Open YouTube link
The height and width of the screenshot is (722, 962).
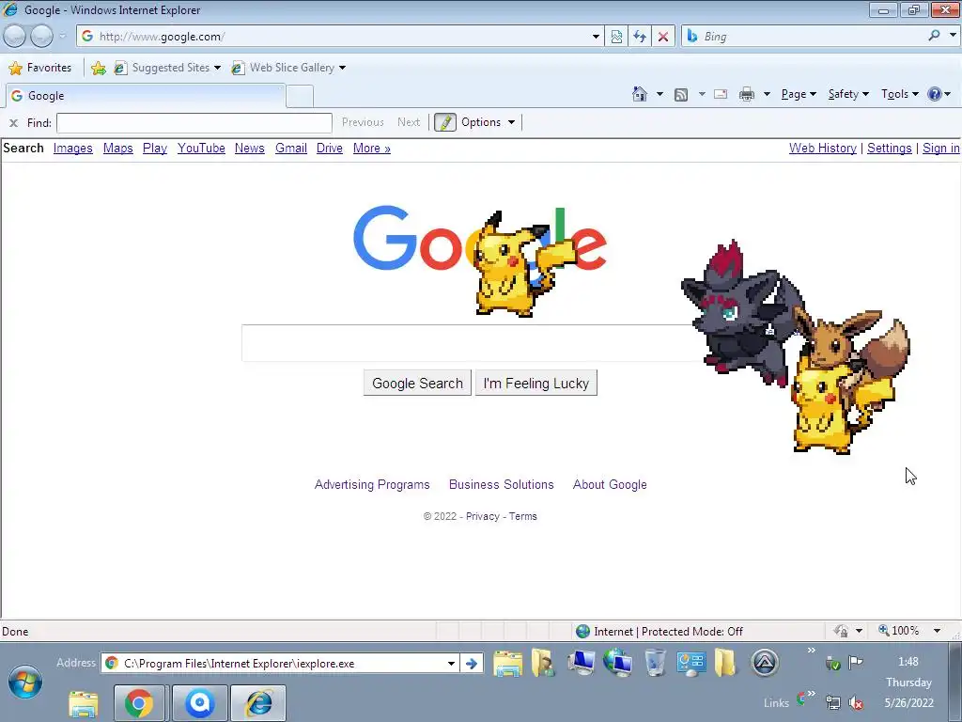(201, 149)
